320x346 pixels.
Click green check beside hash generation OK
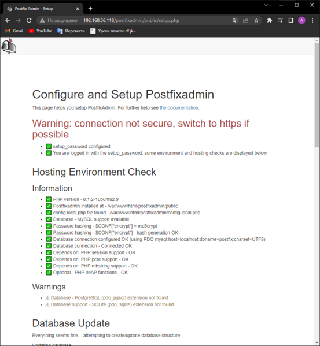click(x=49, y=233)
